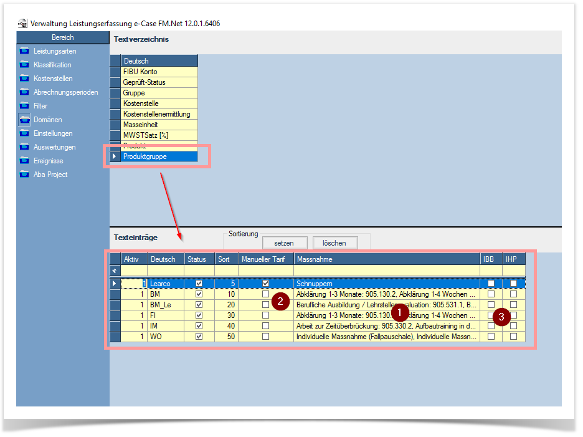This screenshot has width=583, height=437.
Task: Open Einstellungen in the sidebar
Action: (53, 133)
